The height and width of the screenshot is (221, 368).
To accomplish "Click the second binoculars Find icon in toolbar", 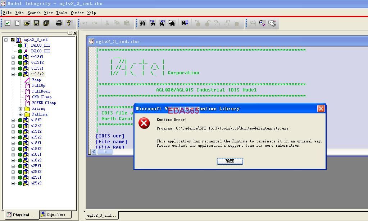I will (x=153, y=23).
